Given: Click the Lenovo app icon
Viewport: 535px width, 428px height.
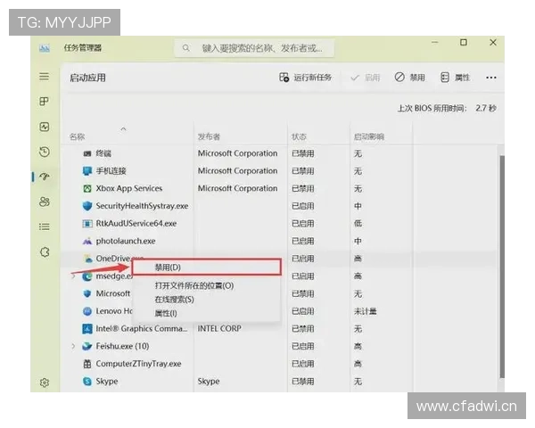Looking at the screenshot, I should click(x=87, y=311).
